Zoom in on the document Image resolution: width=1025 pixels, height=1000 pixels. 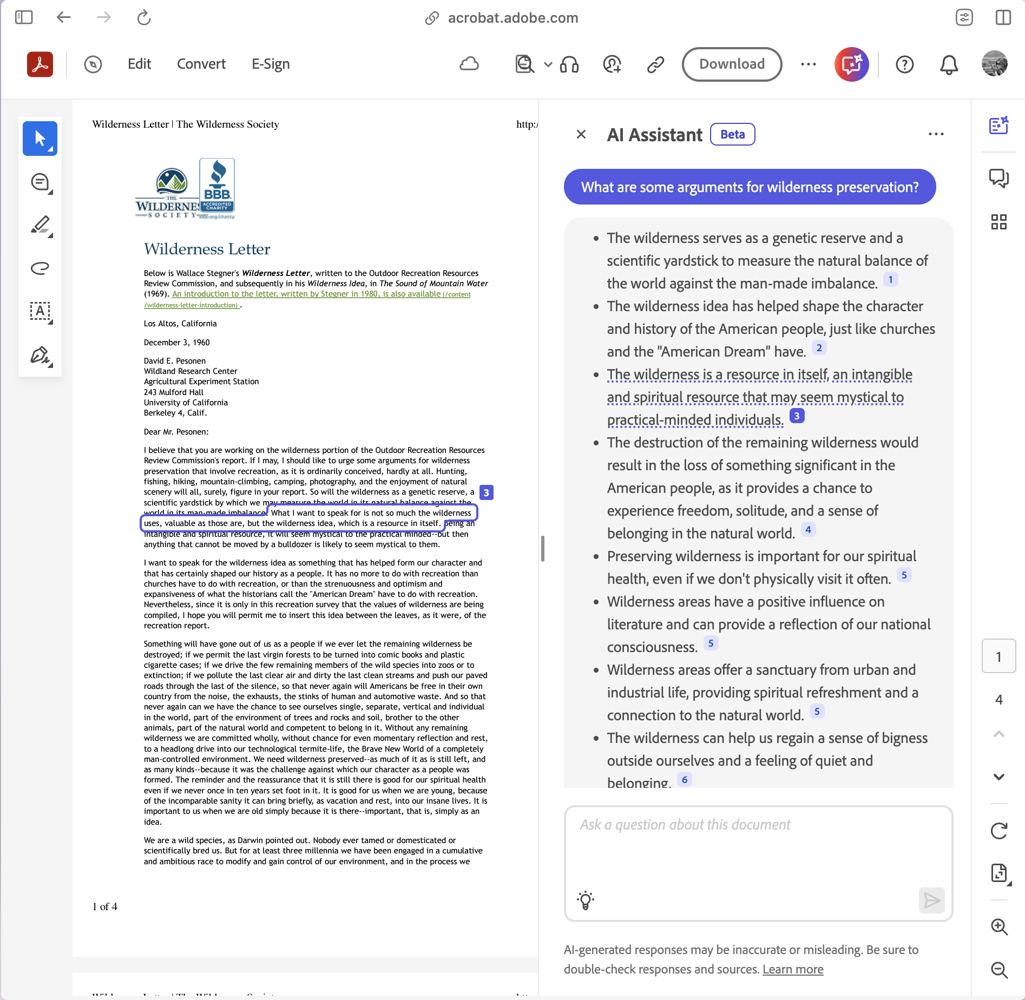point(998,927)
